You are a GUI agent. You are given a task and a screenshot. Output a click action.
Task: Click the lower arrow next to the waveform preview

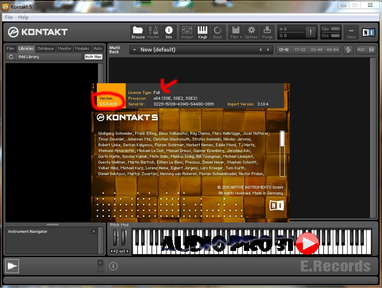coord(101,269)
